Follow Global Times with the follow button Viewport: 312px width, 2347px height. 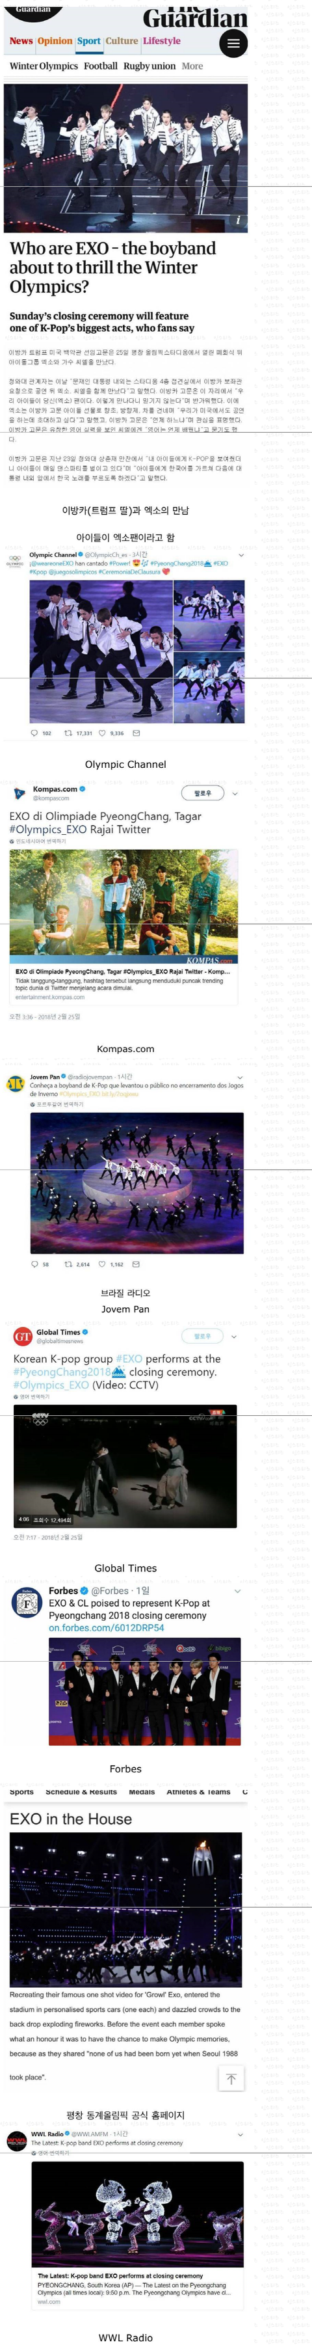pyautogui.click(x=203, y=1336)
